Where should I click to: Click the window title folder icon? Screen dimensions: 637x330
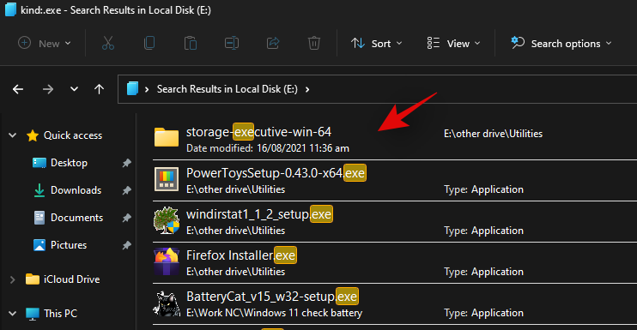(10, 9)
